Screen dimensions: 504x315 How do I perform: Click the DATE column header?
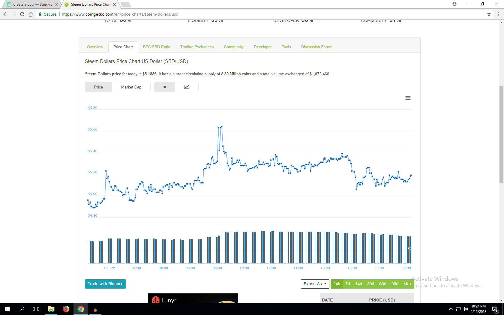tap(327, 300)
